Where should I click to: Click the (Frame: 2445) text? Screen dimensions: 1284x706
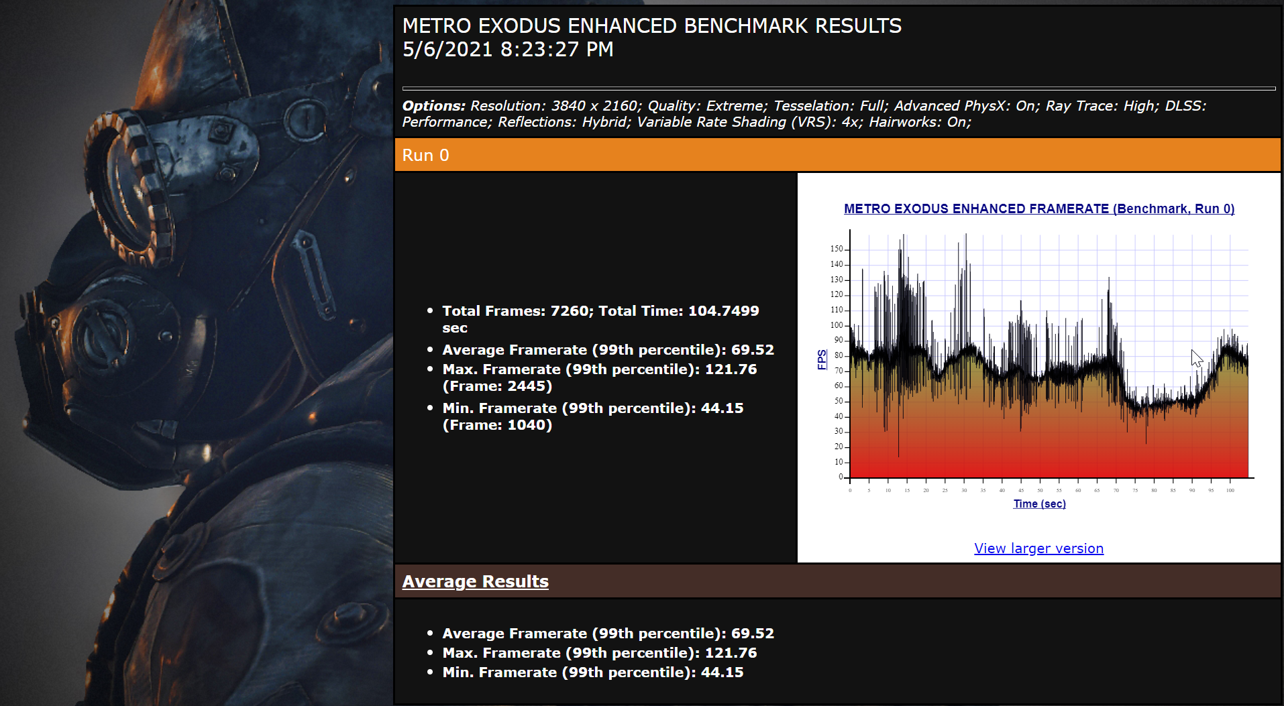click(x=497, y=386)
